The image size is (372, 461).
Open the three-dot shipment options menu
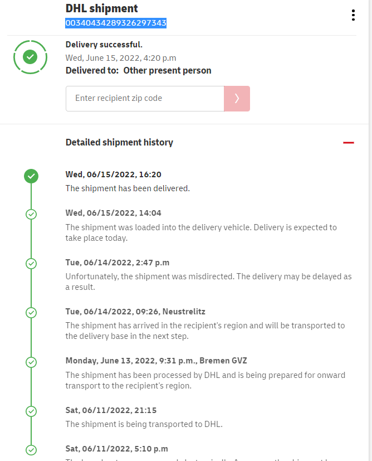[353, 15]
